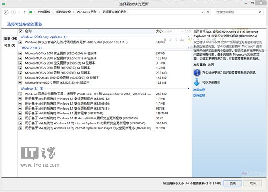This screenshot has width=268, height=192.
Task: Click the Up one level arrow
Action: 25,12
